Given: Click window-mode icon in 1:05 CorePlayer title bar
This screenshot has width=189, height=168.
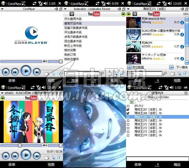Looking at the screenshot, I should point(61,9).
